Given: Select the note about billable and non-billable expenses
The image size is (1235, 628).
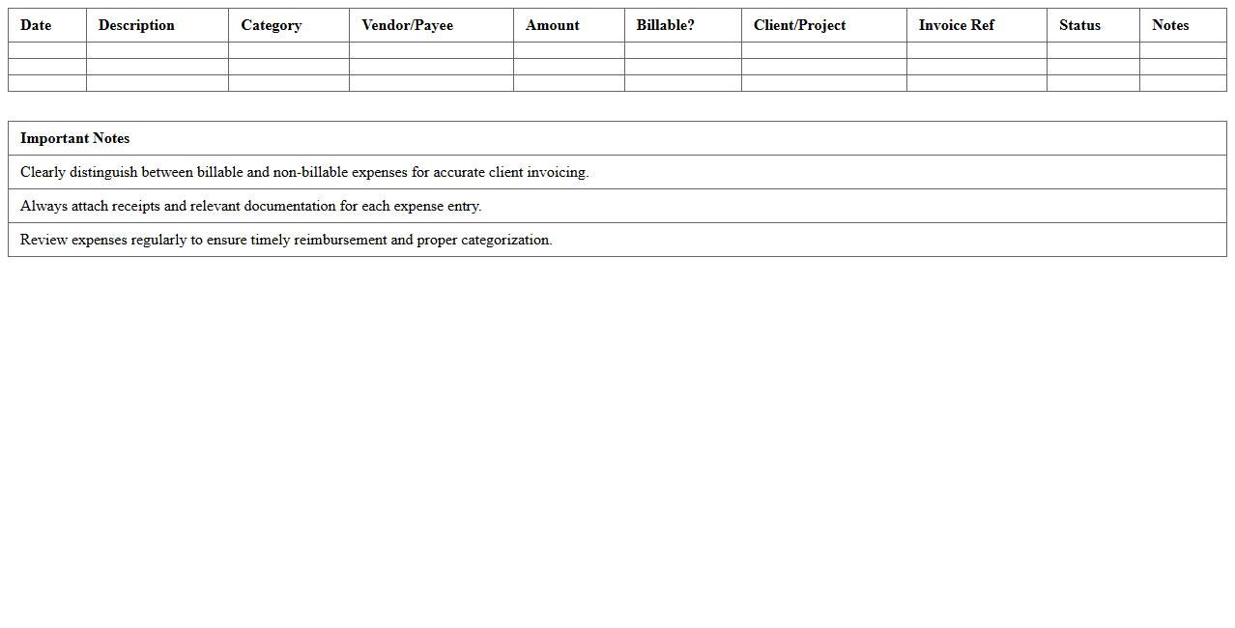Looking at the screenshot, I should pyautogui.click(x=304, y=172).
